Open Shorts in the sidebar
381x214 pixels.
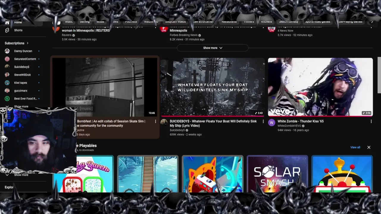pyautogui.click(x=18, y=30)
